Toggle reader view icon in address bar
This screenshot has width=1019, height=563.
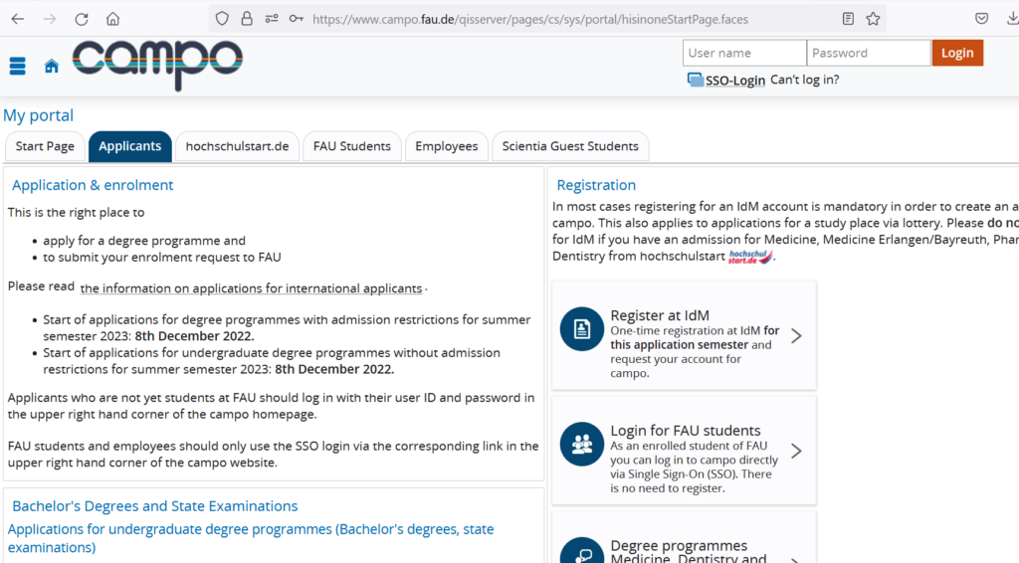coord(848,19)
